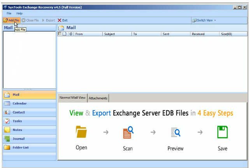
Task: Click the Calendar icon in the sidebar
Action: (7, 104)
